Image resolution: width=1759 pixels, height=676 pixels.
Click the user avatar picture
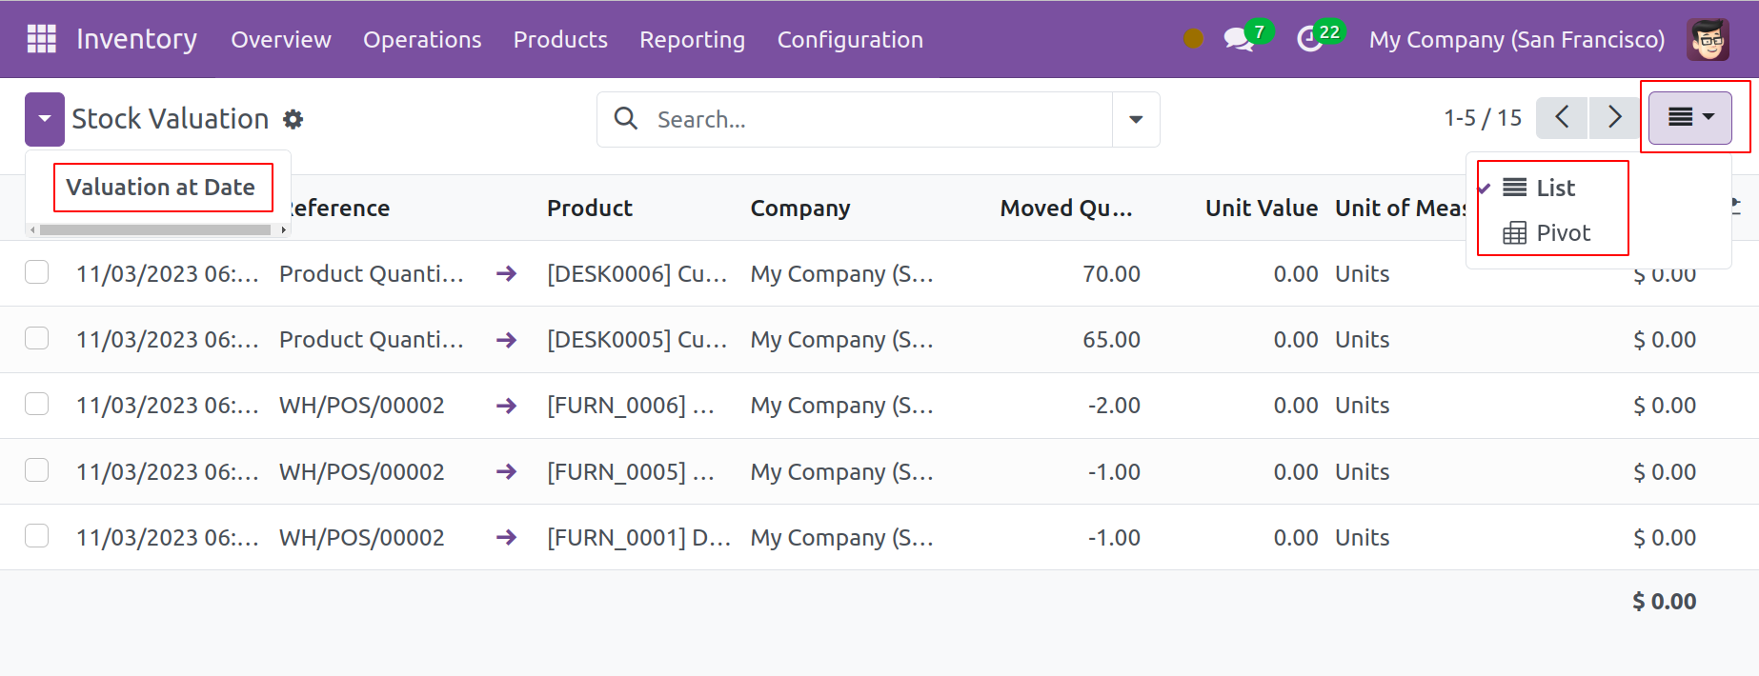tap(1708, 40)
